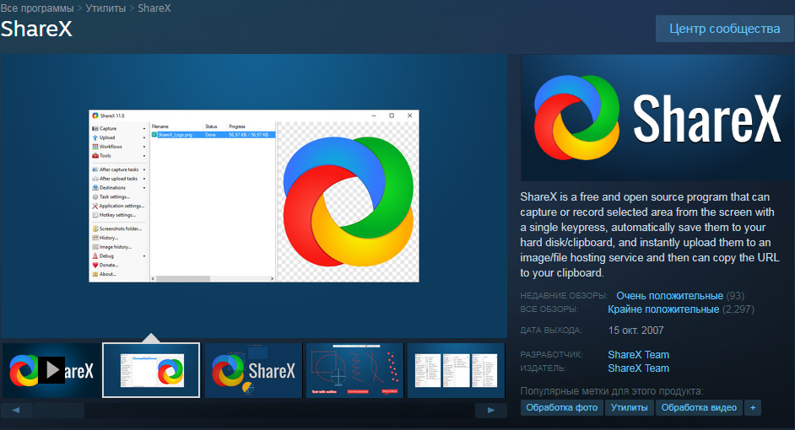Click the ShareX page title heading
795x430 pixels.
pos(36,29)
